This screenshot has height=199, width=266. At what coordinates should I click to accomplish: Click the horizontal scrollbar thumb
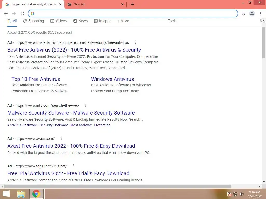tap(118, 186)
